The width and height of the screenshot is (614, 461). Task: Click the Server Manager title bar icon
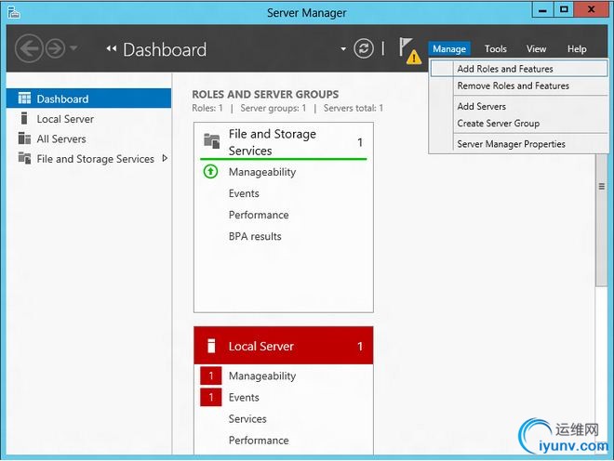tap(14, 12)
